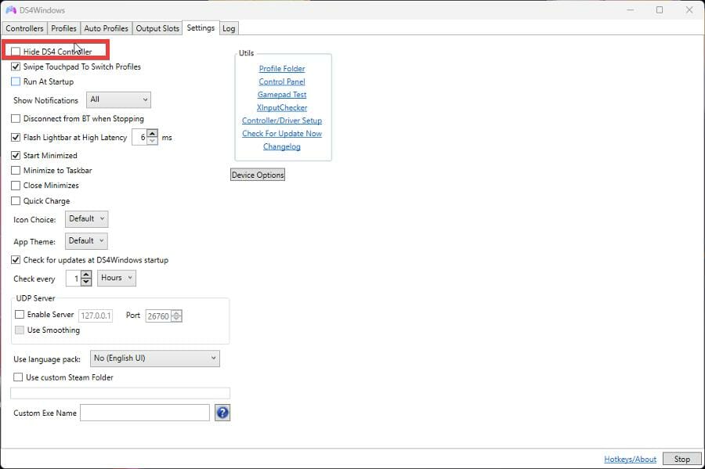Open the Controller/Driver Setup link

click(282, 121)
